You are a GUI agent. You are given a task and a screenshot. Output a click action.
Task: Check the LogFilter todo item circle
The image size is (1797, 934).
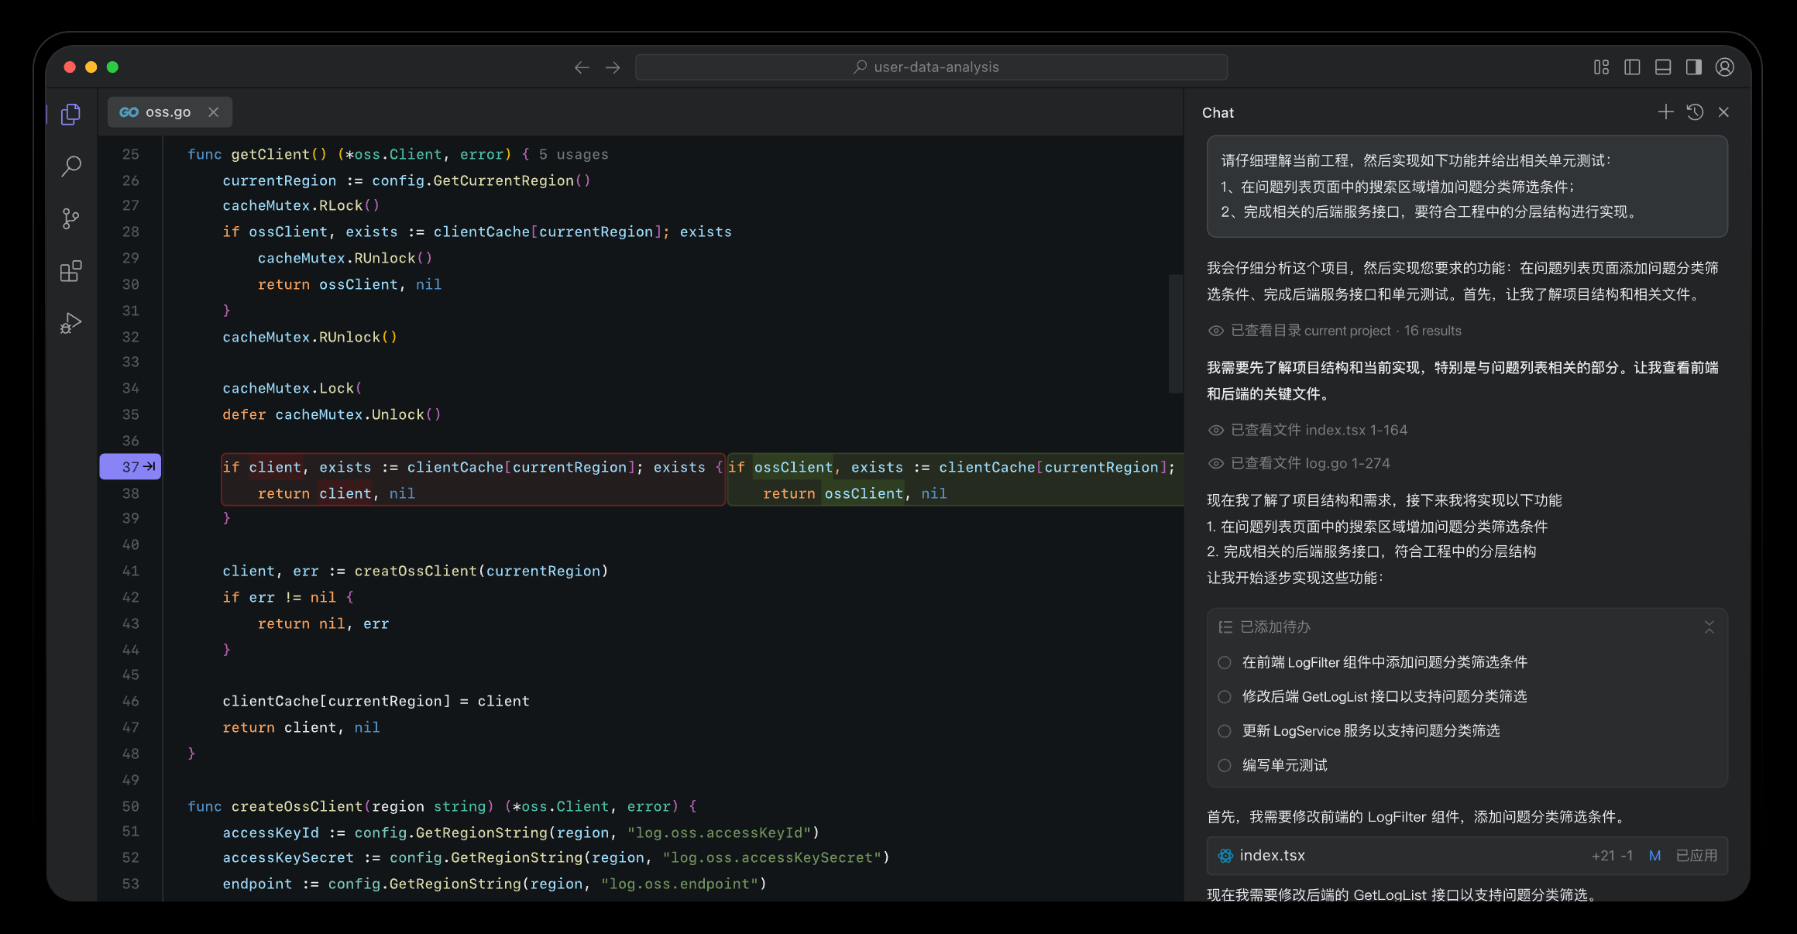point(1225,663)
